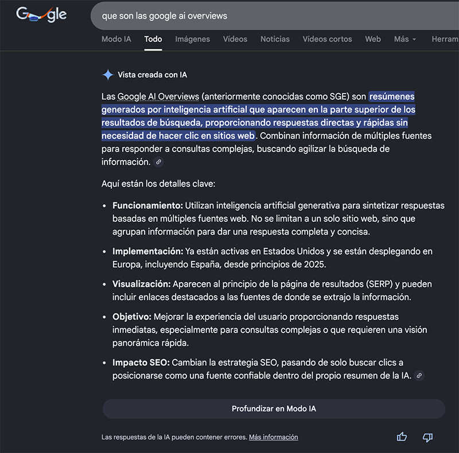The image size is (459, 453).
Task: Open the 'Más' dropdown in the tab bar
Action: pyautogui.click(x=406, y=39)
